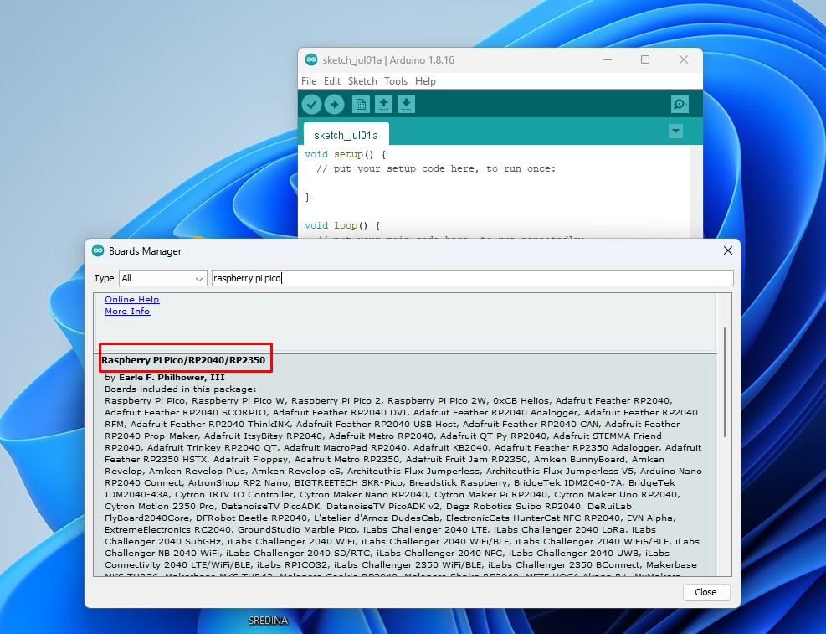Open the sketch tab options dropdown arrow

(x=675, y=131)
